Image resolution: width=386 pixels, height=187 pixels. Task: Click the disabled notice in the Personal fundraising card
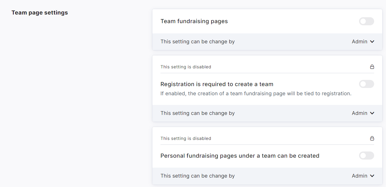tap(186, 138)
